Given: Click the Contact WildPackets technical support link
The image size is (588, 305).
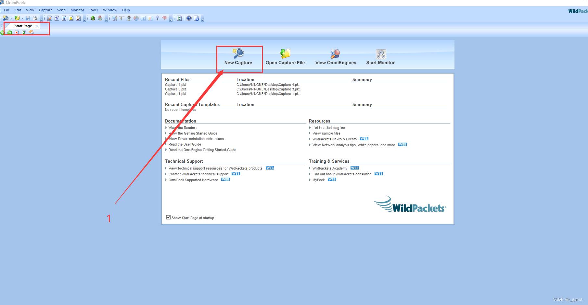Looking at the screenshot, I should 198,174.
